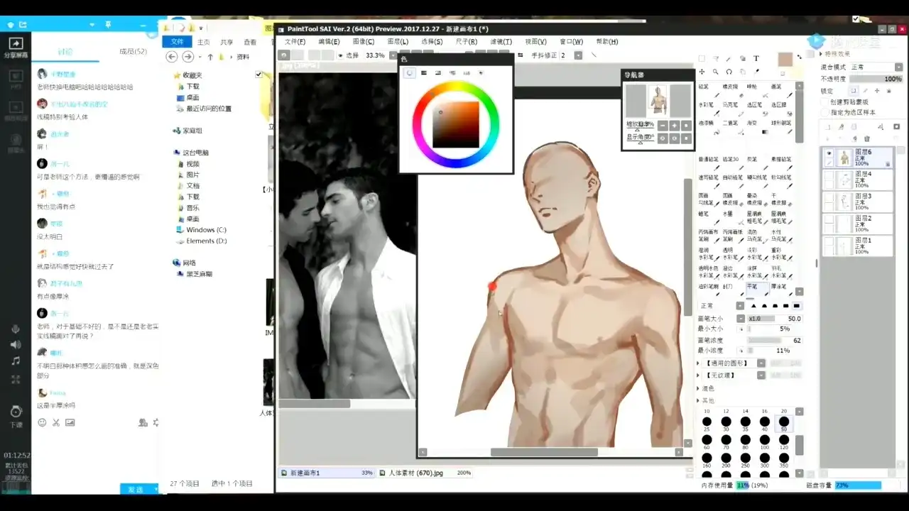Screen dimensions: 909x511
Task: Pick the Move tool icon
Action: pos(702,72)
